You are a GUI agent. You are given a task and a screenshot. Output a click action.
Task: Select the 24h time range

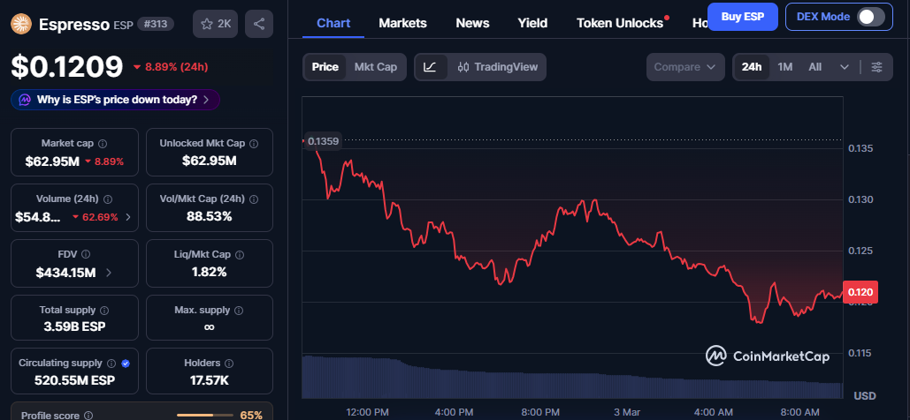click(x=752, y=67)
